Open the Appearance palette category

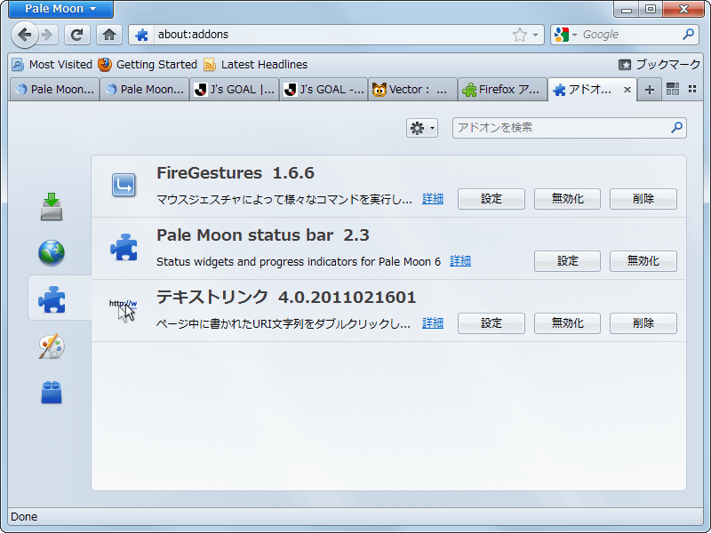pyautogui.click(x=52, y=346)
